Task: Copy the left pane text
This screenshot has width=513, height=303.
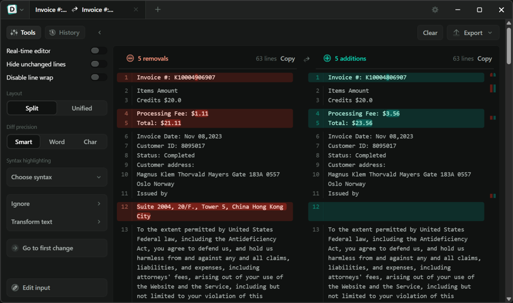Action: click(288, 58)
